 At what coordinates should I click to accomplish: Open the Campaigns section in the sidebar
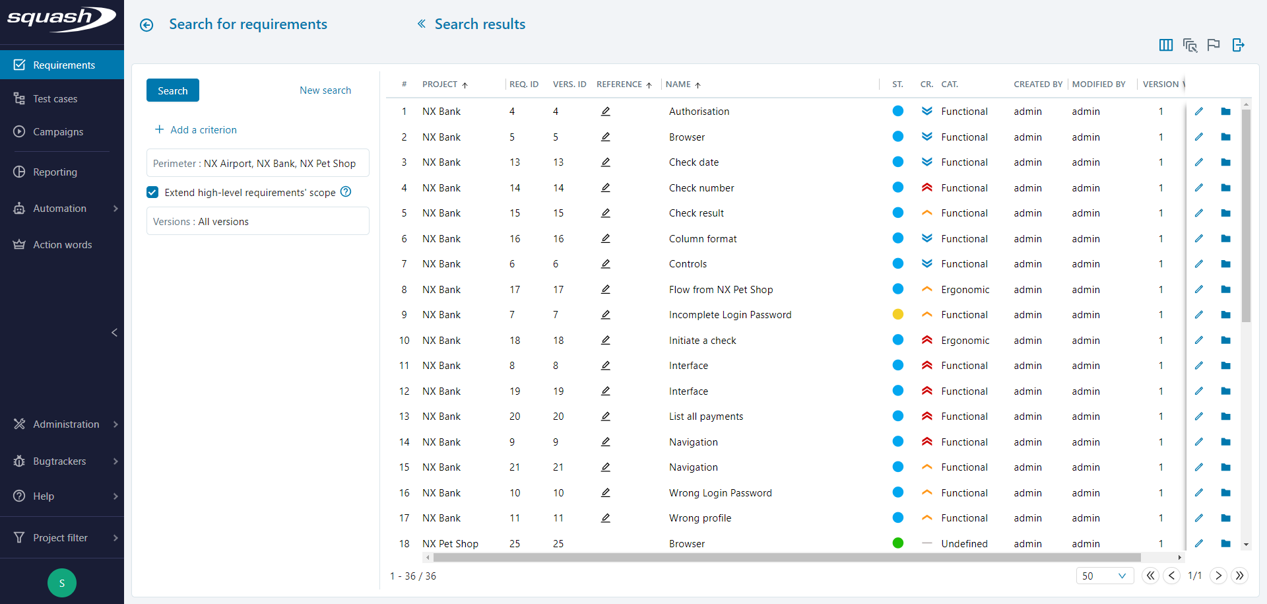[58, 131]
